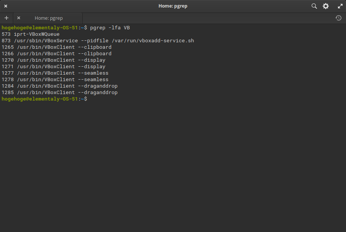This screenshot has width=346, height=232.
Task: Close the "Home: pgrep" tab
Action: pos(19,18)
